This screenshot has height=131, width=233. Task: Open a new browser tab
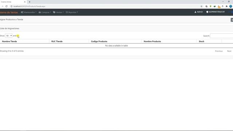pos(29,2)
